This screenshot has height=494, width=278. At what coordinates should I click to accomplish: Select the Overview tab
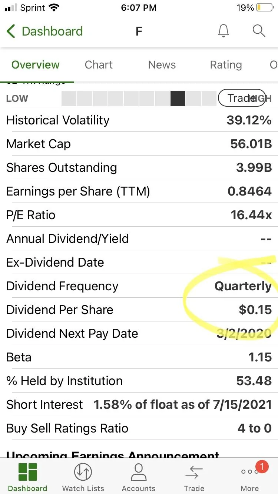pos(36,65)
